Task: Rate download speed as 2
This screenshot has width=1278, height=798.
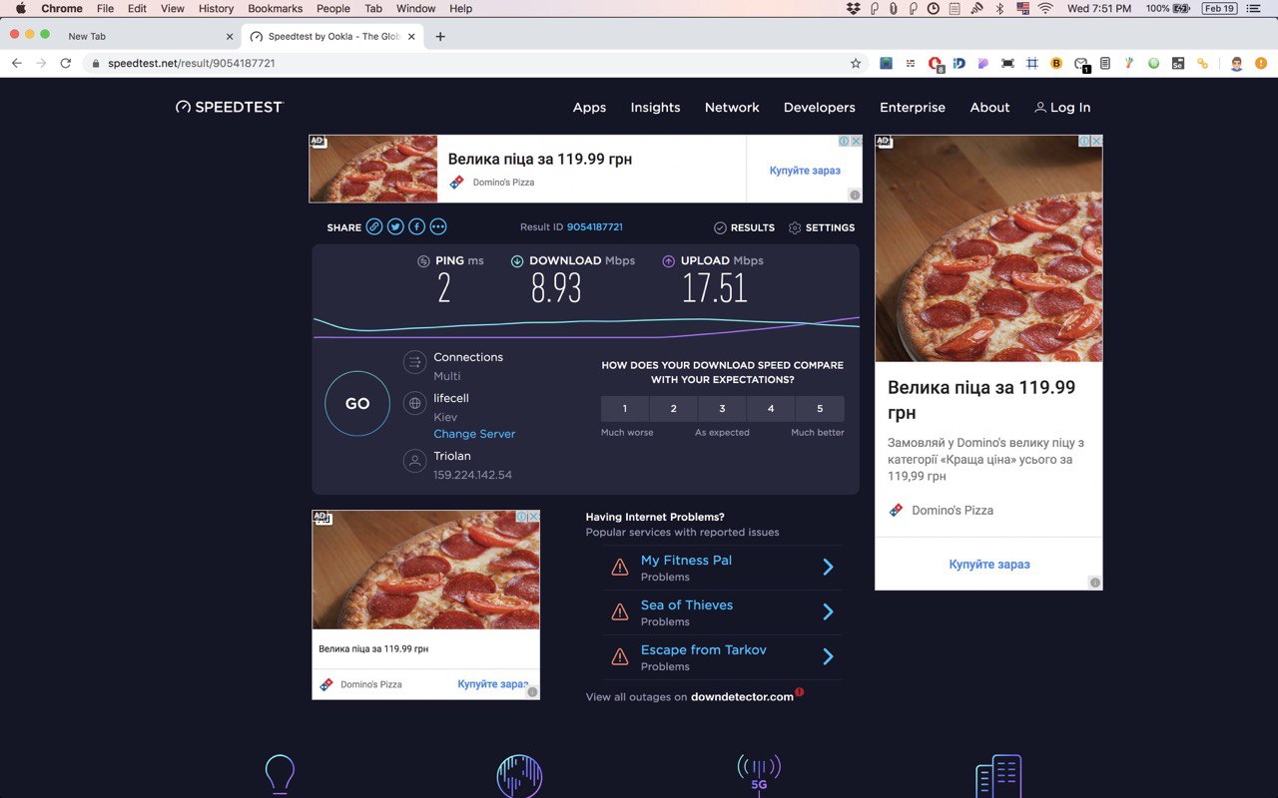Action: click(x=674, y=409)
